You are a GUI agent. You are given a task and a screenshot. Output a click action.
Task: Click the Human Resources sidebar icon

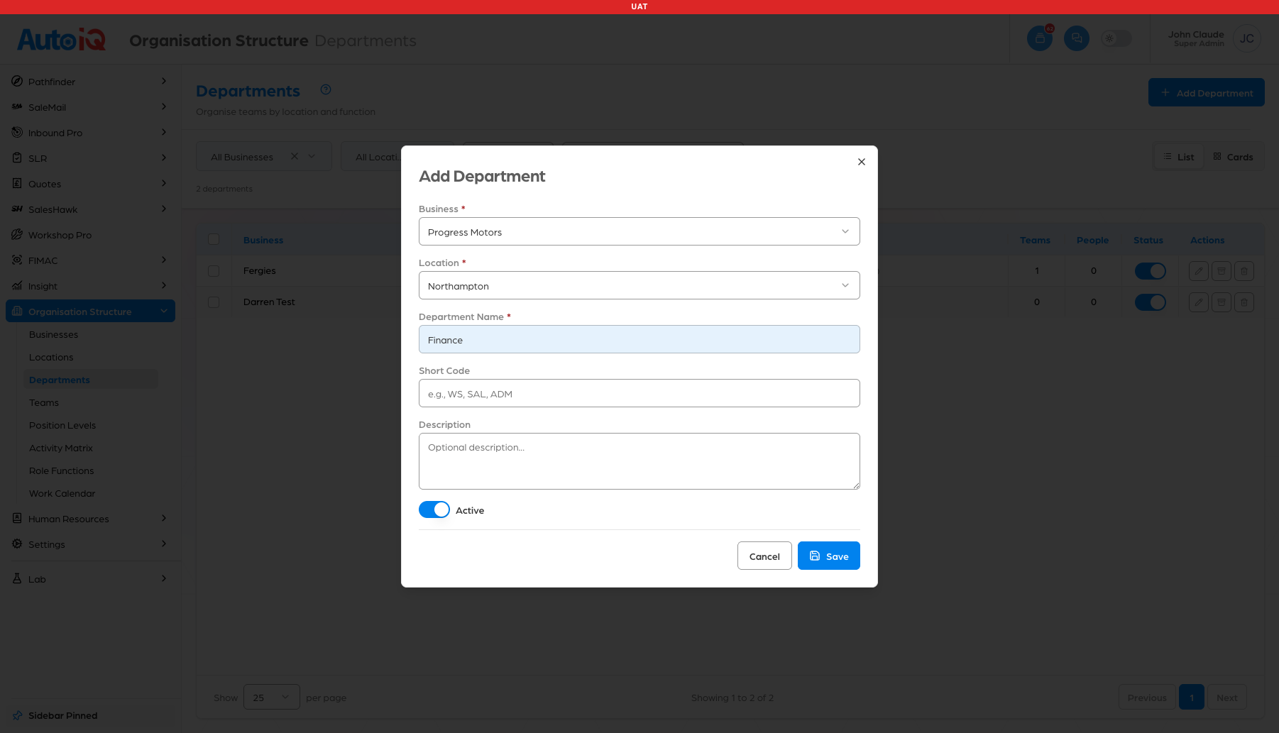17,519
